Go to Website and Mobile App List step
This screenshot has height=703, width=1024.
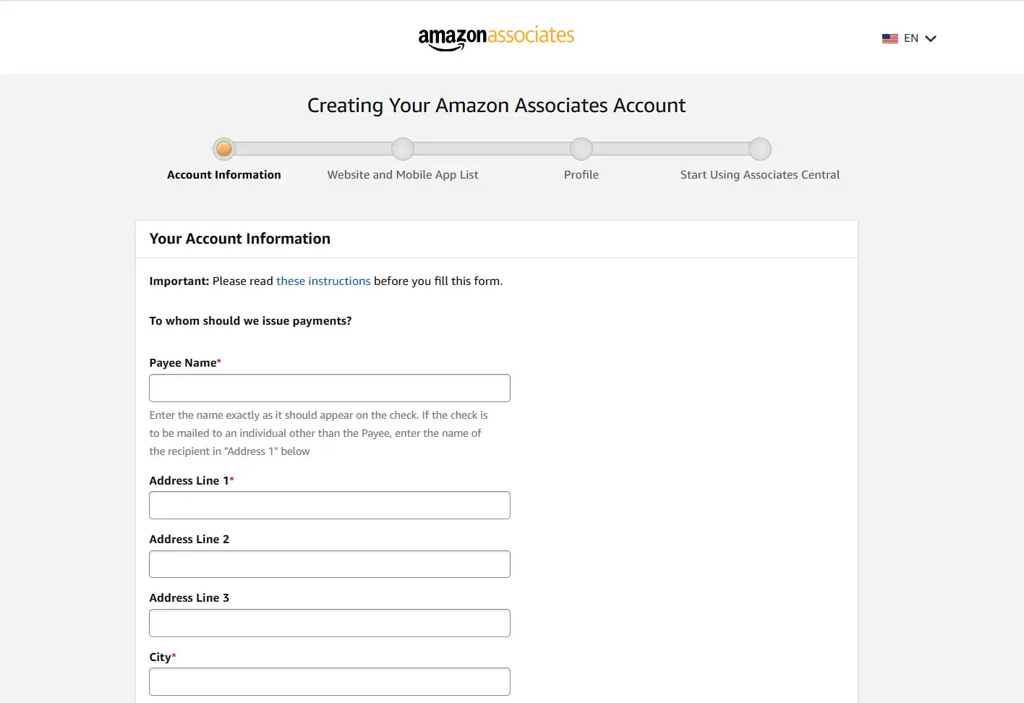403,175
